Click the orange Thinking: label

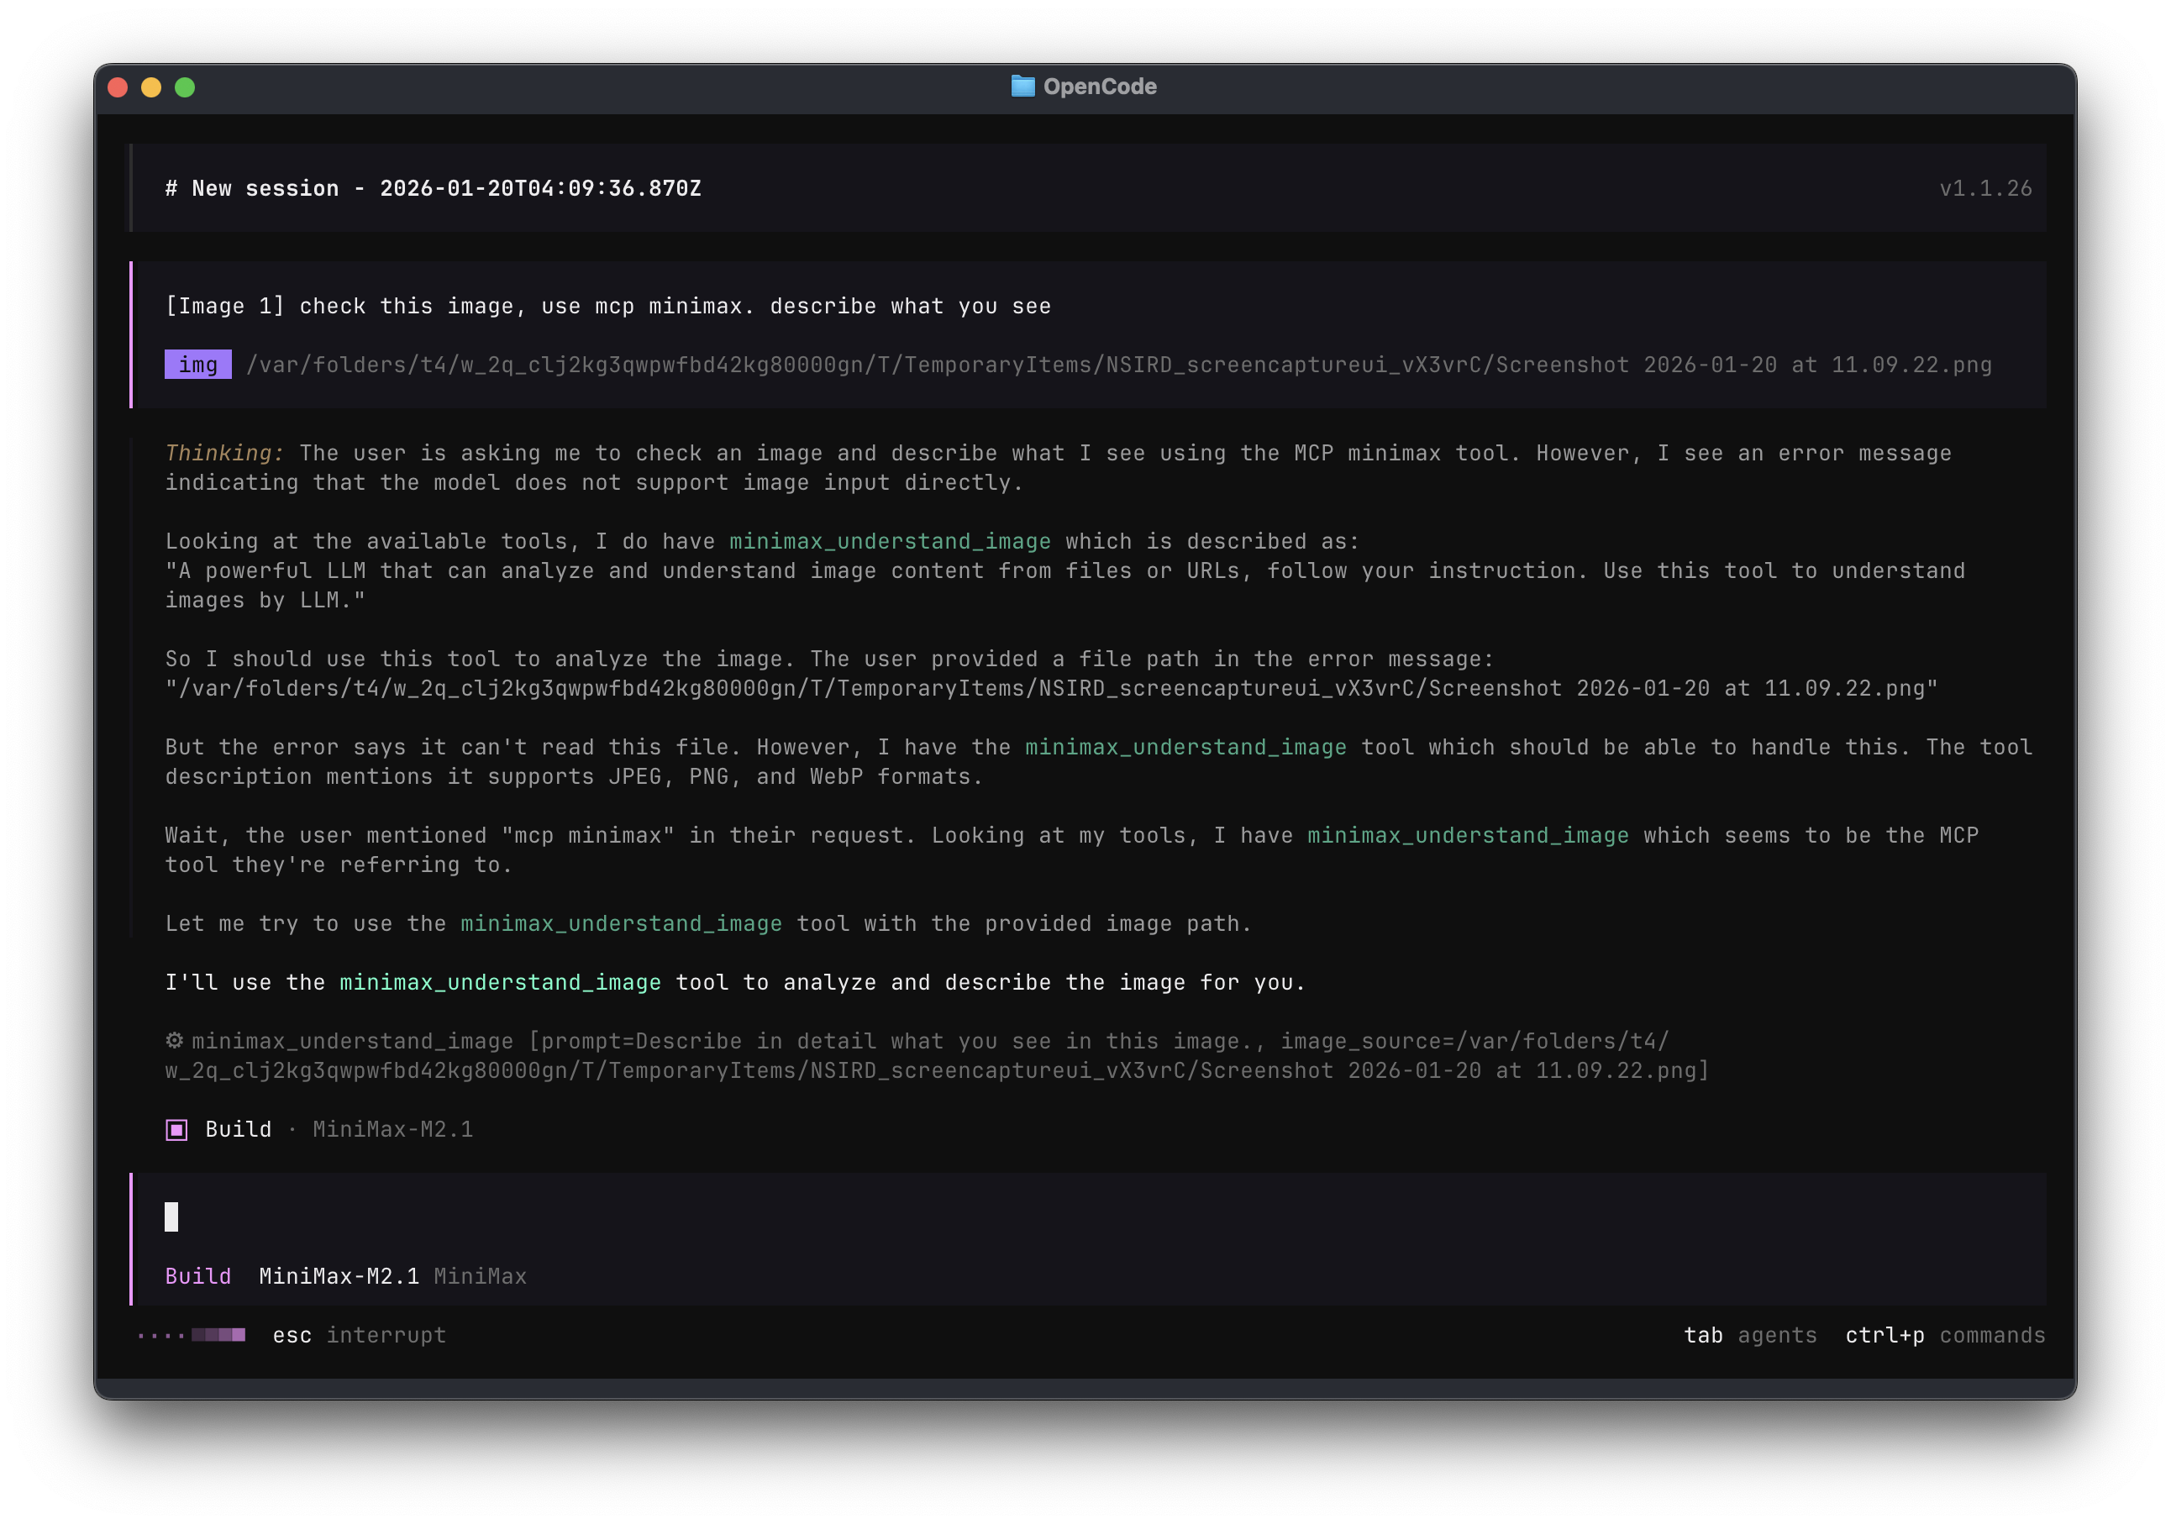pos(225,453)
